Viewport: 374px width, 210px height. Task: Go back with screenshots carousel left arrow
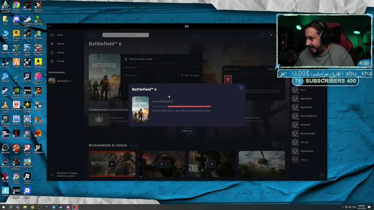click(x=274, y=144)
